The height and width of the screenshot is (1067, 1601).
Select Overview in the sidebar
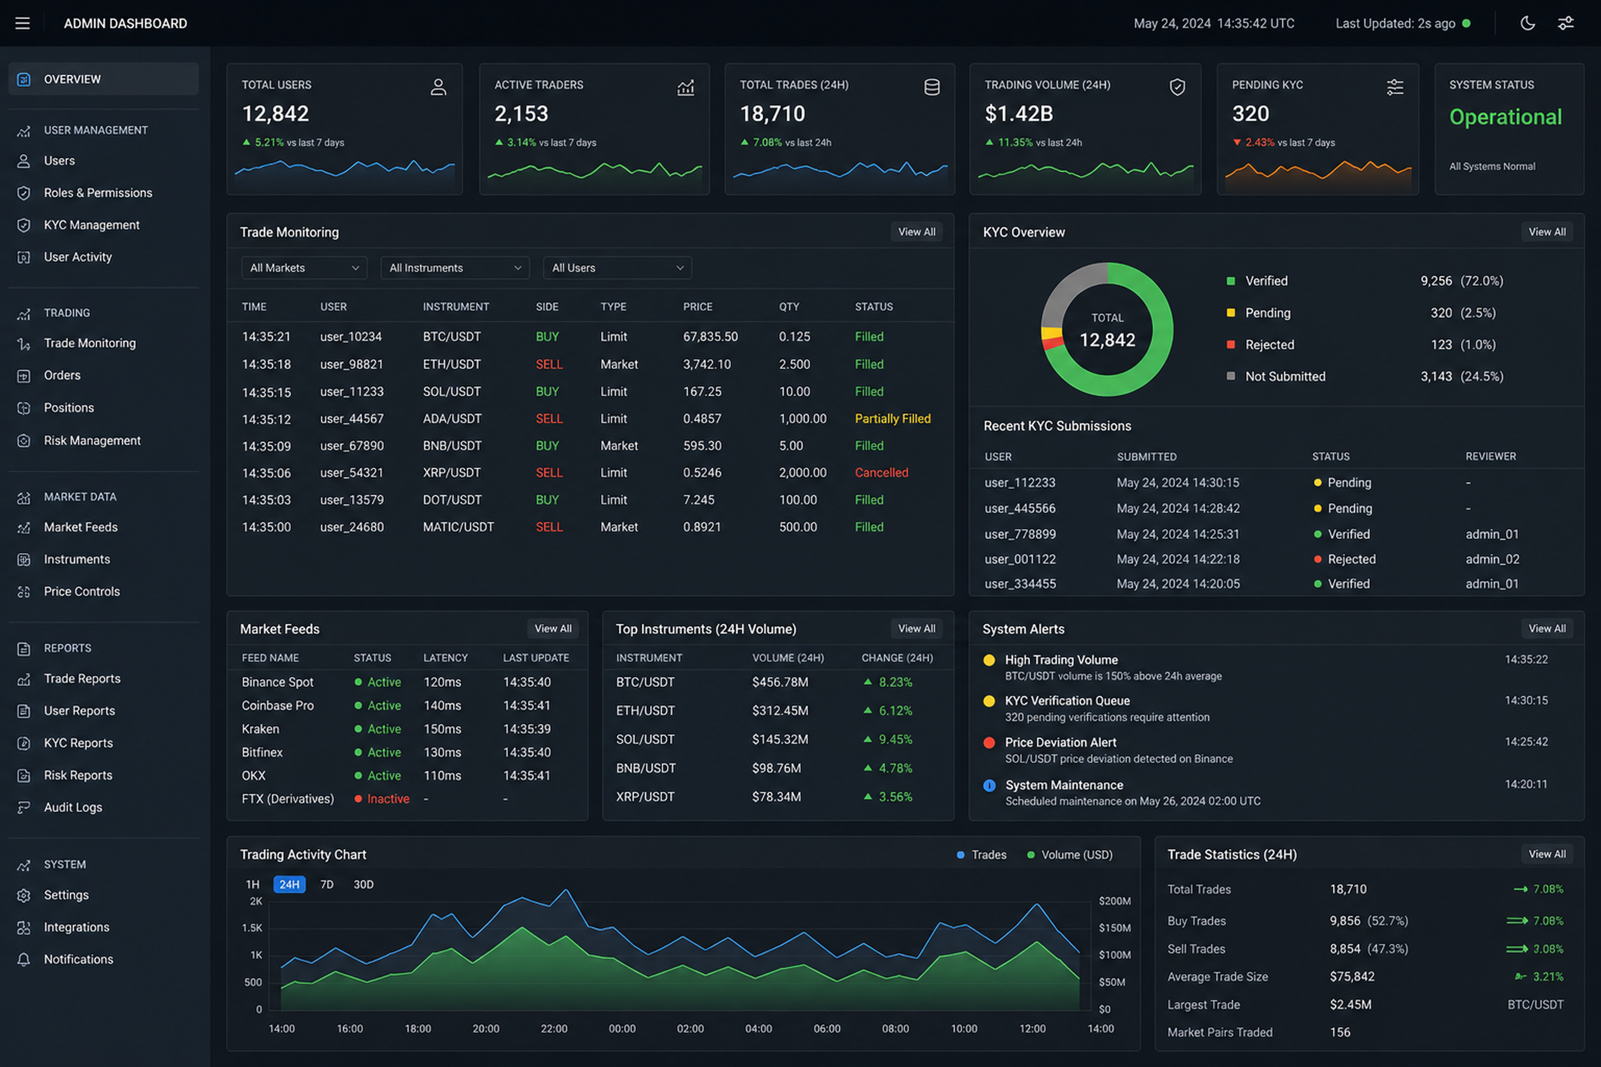click(103, 80)
